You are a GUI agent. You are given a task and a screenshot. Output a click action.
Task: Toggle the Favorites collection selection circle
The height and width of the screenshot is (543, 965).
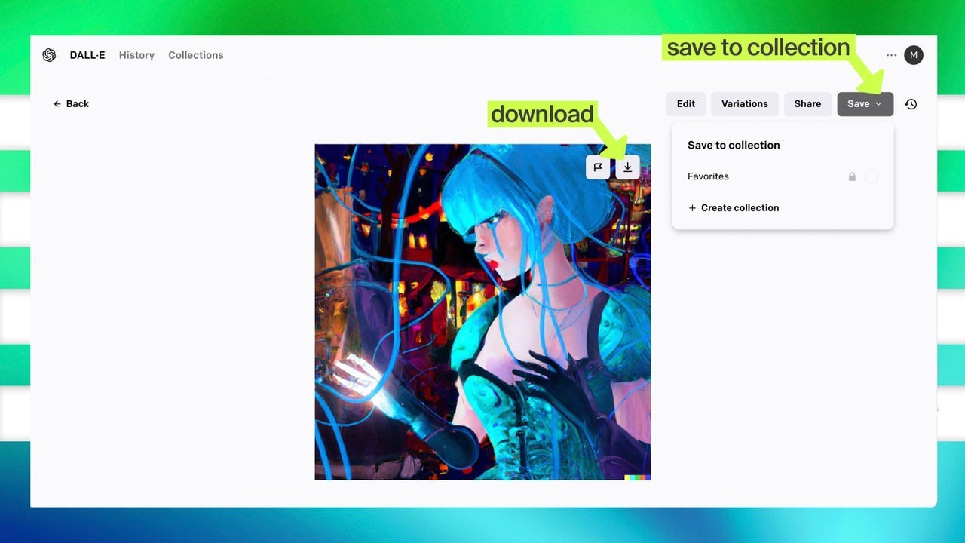tap(872, 176)
